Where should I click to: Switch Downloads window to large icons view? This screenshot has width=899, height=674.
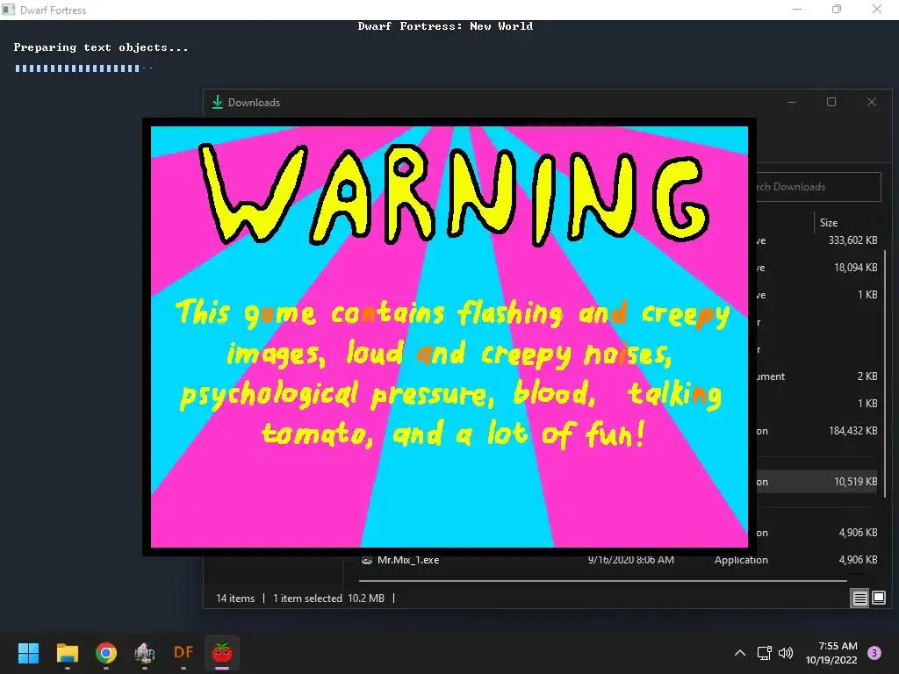[879, 599]
